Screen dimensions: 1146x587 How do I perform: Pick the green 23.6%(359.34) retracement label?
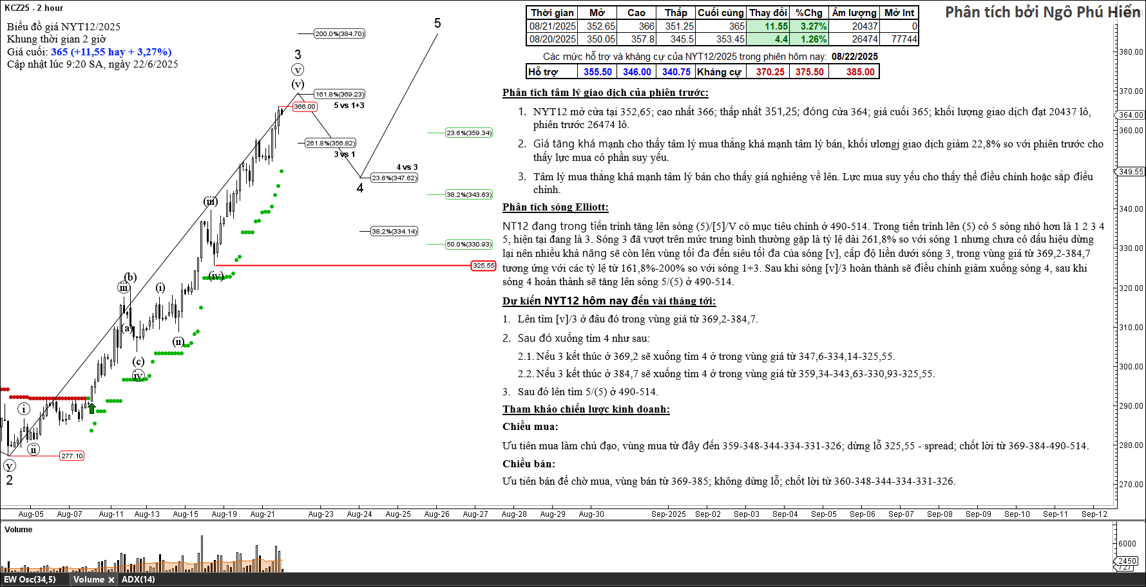pyautogui.click(x=469, y=133)
